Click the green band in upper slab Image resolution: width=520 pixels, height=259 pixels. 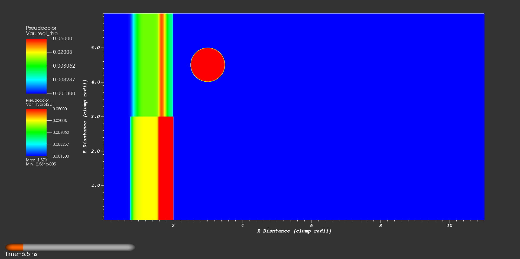146,65
